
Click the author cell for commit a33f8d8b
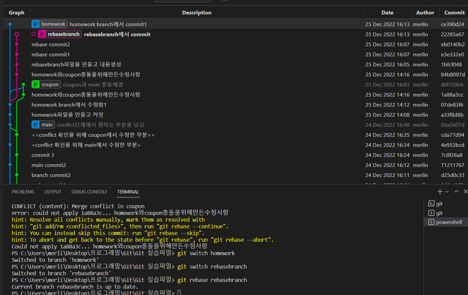point(420,115)
